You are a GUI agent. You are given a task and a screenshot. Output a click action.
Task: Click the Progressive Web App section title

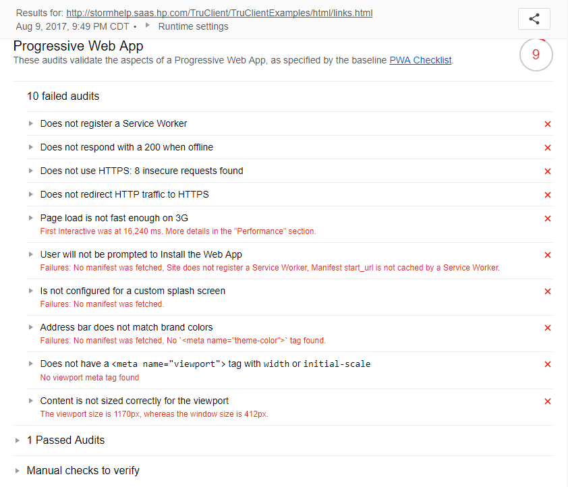coord(78,46)
